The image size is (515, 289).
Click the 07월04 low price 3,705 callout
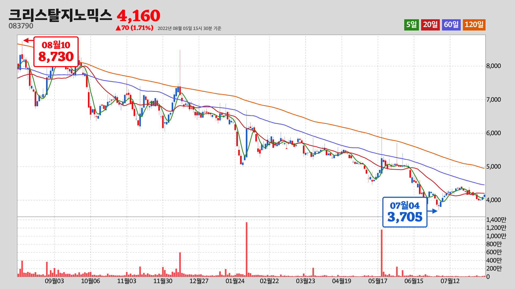click(x=405, y=212)
